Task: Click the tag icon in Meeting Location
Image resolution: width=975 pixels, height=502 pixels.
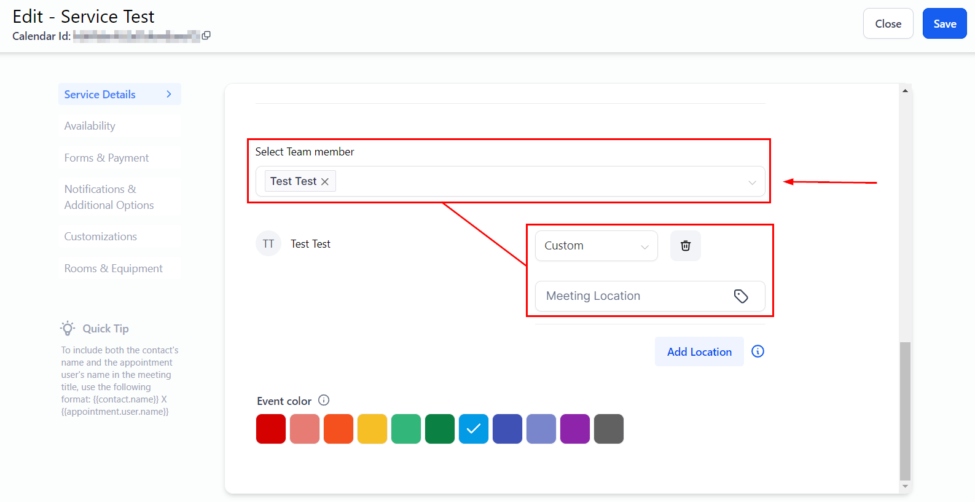Action: point(741,296)
